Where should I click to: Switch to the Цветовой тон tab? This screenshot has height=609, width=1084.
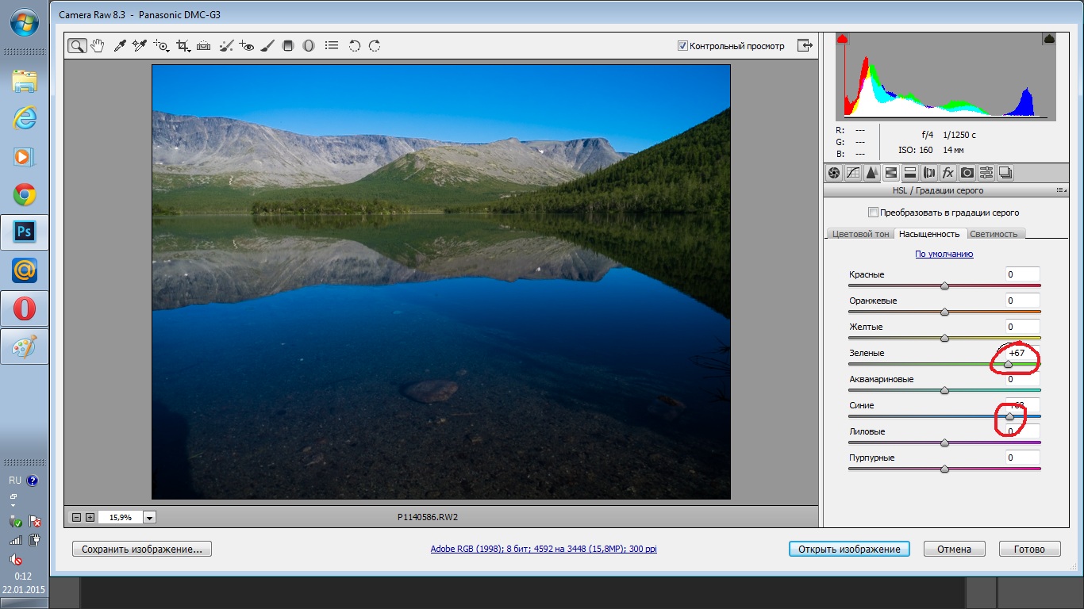(x=860, y=234)
